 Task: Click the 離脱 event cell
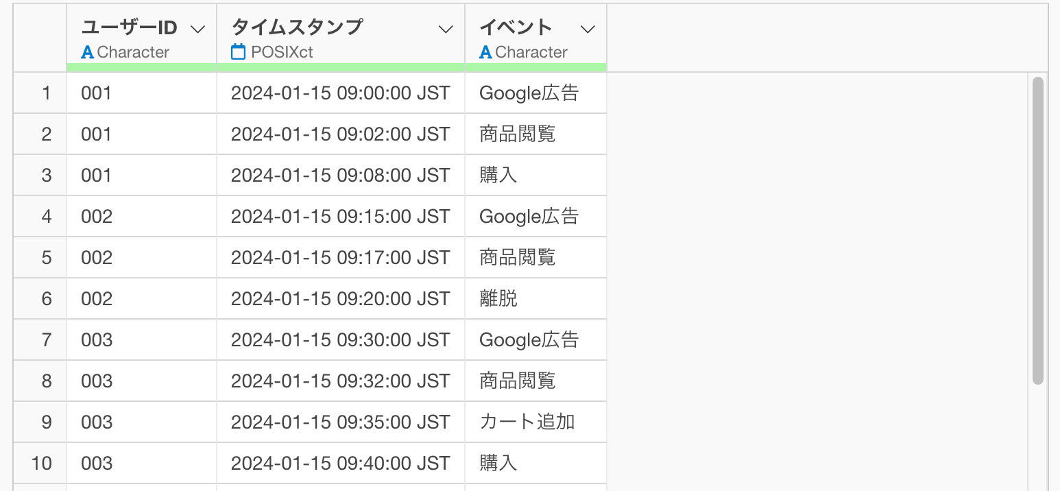click(x=498, y=298)
